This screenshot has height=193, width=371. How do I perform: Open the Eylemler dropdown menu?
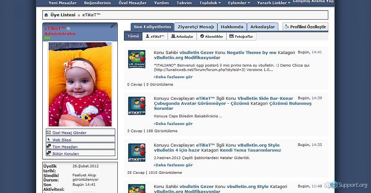tap(239, 3)
